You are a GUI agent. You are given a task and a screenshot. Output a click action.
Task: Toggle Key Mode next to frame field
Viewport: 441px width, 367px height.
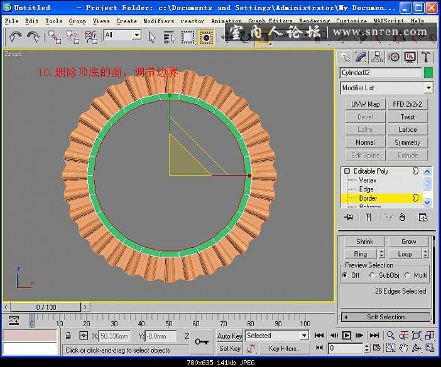point(320,348)
